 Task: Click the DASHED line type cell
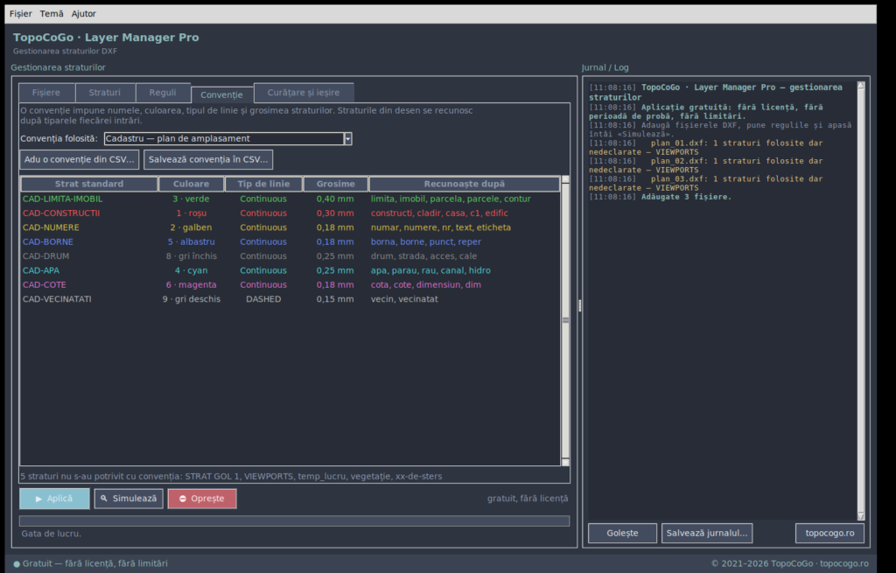tap(263, 299)
